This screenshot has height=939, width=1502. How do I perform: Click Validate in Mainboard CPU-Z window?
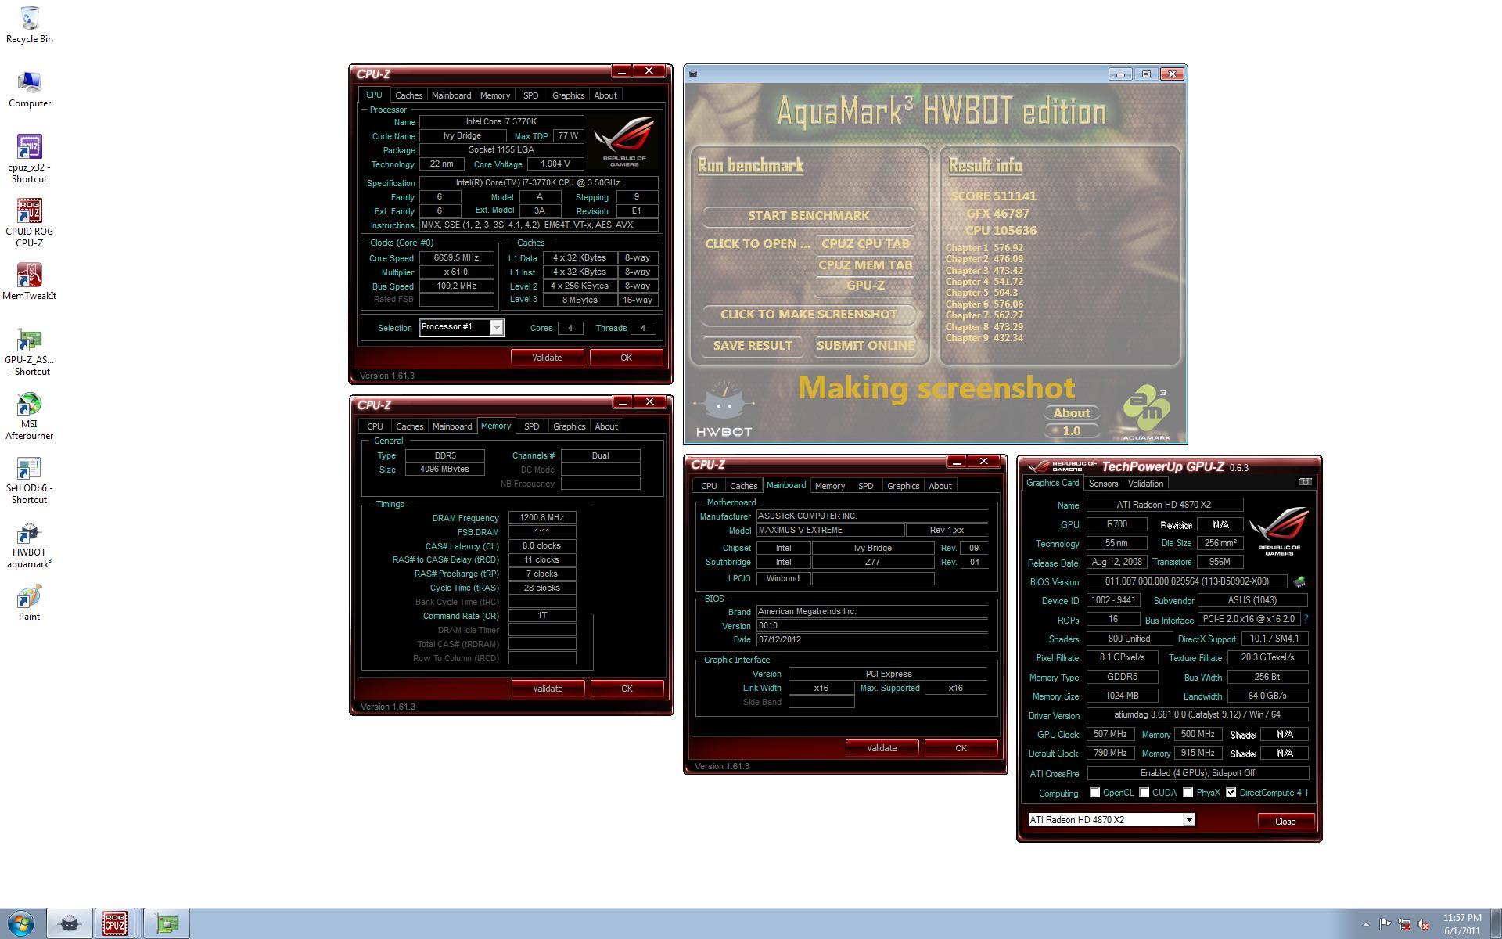[x=882, y=748]
